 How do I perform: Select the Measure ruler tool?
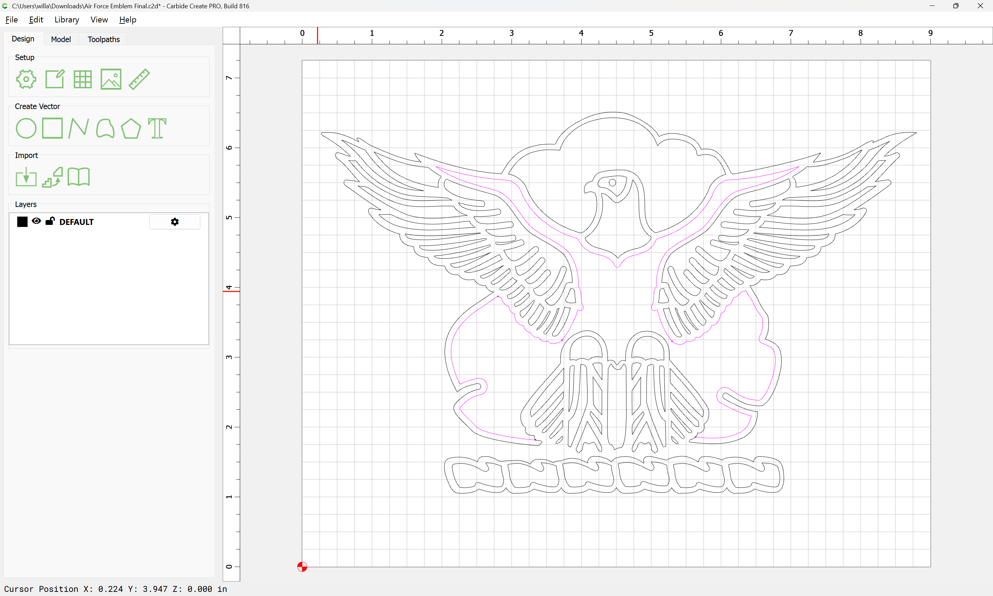(x=139, y=79)
